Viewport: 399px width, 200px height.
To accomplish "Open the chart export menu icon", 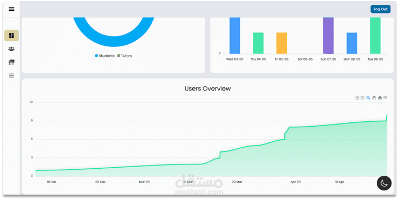I will (385, 98).
